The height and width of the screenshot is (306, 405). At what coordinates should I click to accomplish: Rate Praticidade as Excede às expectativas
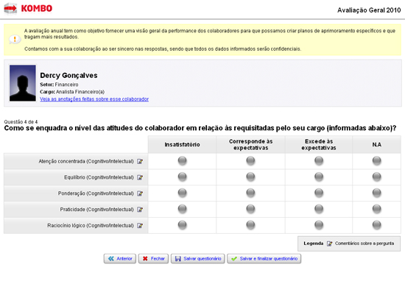(x=319, y=209)
